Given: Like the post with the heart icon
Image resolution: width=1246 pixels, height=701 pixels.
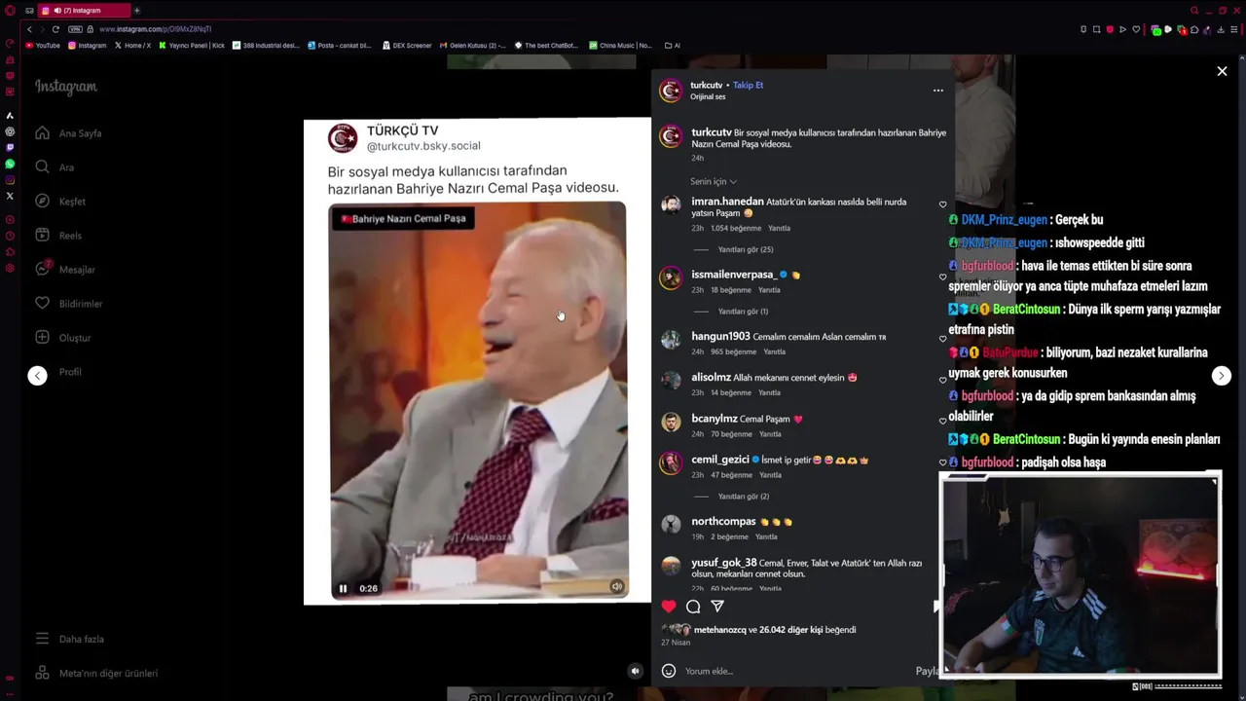Looking at the screenshot, I should point(669,607).
